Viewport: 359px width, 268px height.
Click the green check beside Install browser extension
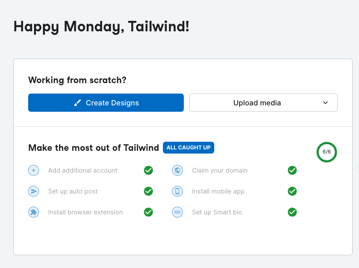148,212
